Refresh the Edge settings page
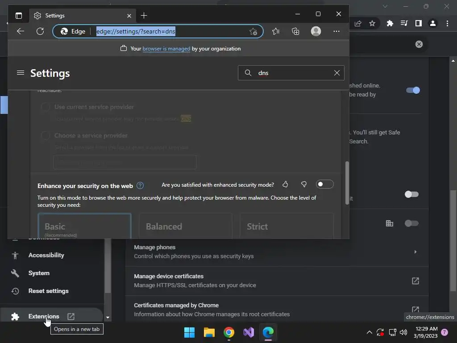 click(40, 31)
